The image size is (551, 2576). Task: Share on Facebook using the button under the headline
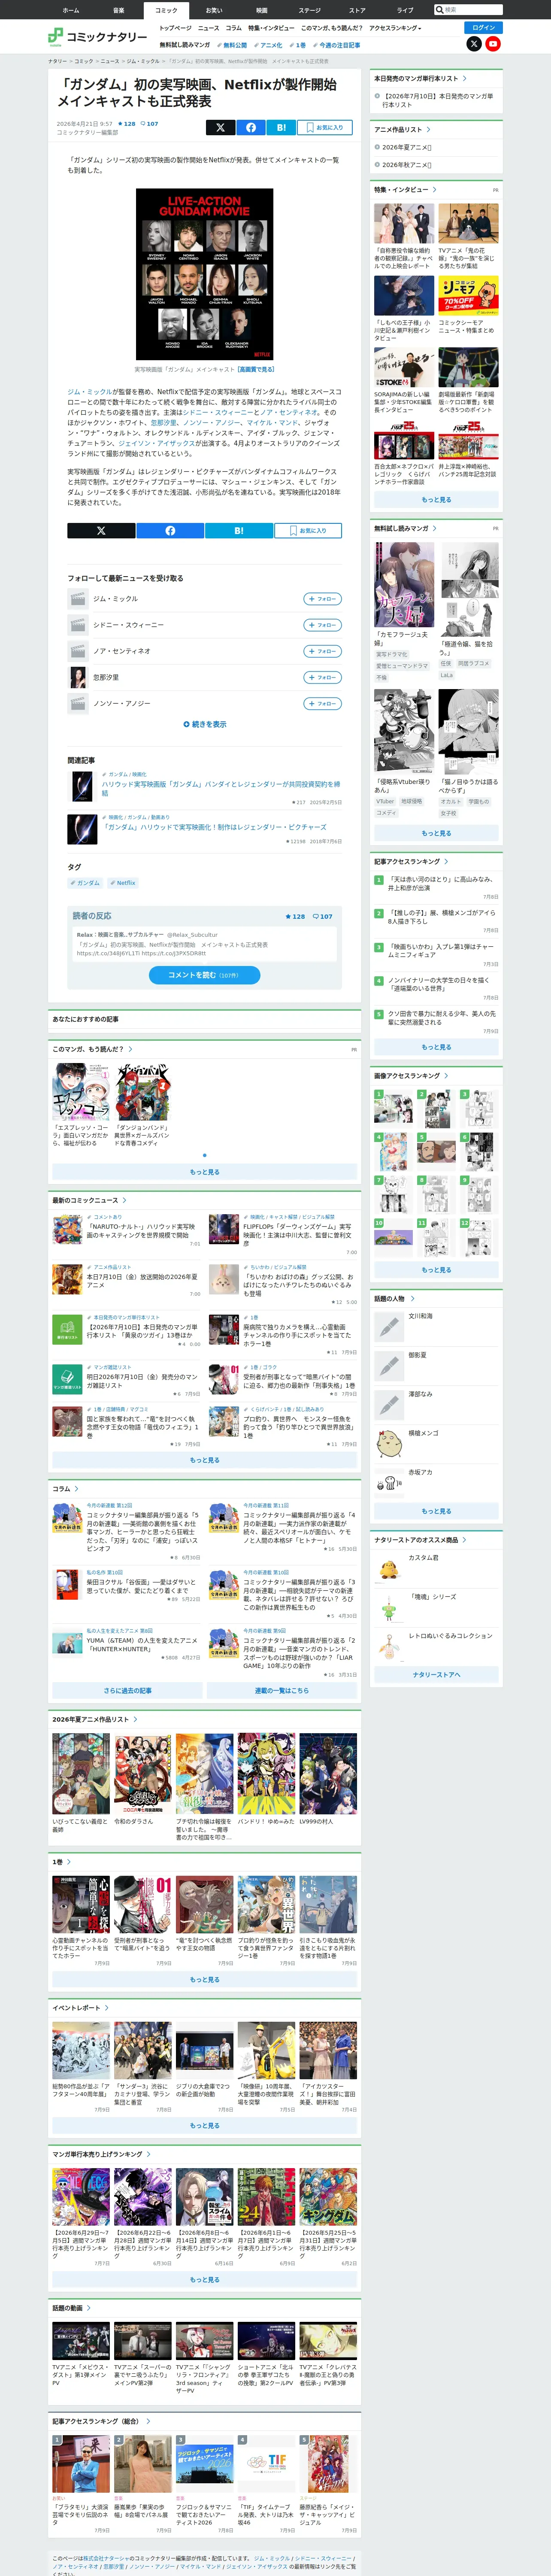click(x=251, y=127)
